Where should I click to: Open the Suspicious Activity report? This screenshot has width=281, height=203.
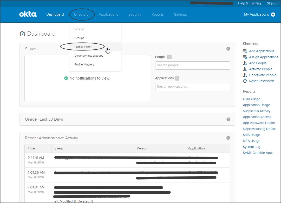257,111
